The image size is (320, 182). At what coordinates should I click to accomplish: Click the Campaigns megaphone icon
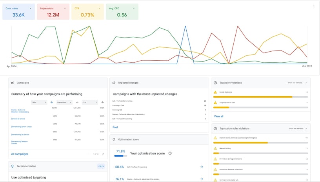point(13,83)
